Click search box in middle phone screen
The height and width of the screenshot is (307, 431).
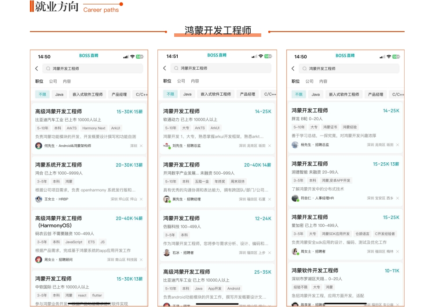click(221, 68)
